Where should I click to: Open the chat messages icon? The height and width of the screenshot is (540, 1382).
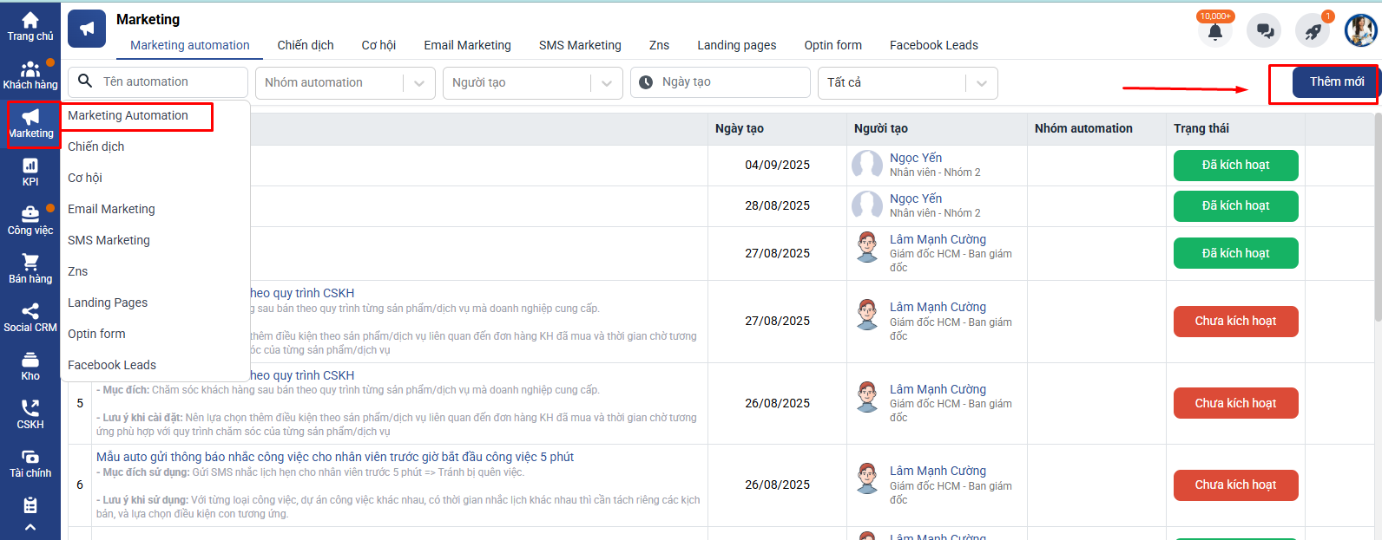[1264, 32]
